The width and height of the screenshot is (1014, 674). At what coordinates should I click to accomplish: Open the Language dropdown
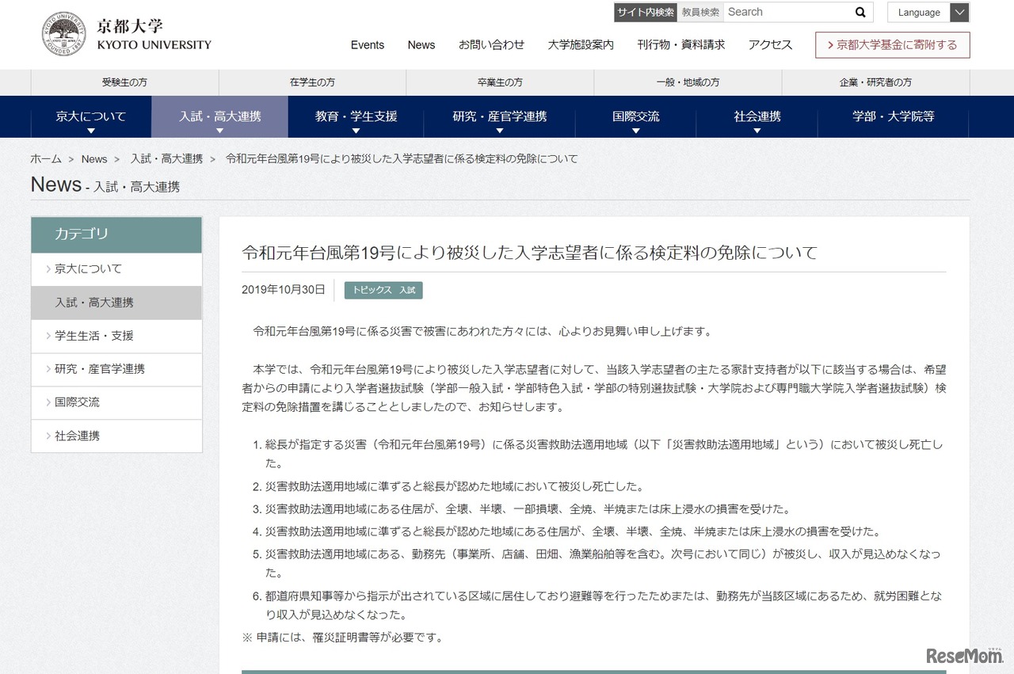927,12
